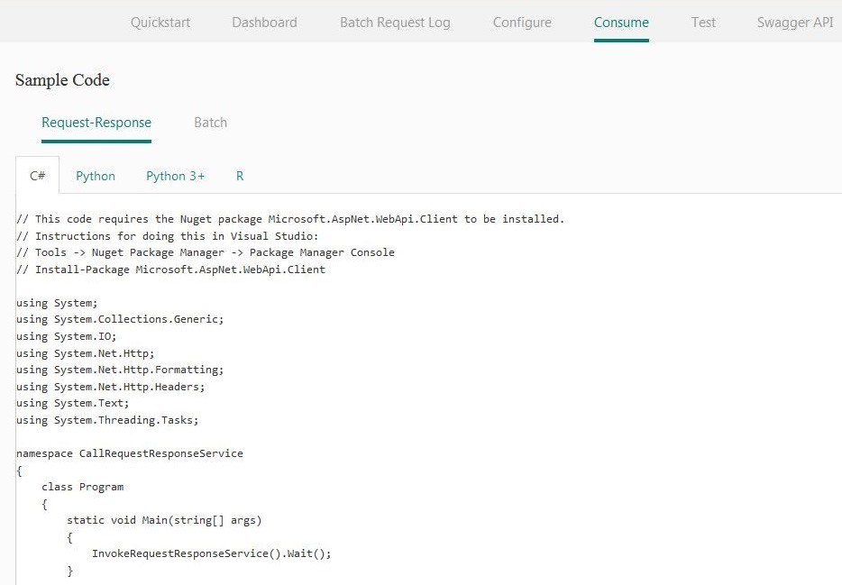The height and width of the screenshot is (585, 842).
Task: Click the static void Main line
Action: [164, 520]
